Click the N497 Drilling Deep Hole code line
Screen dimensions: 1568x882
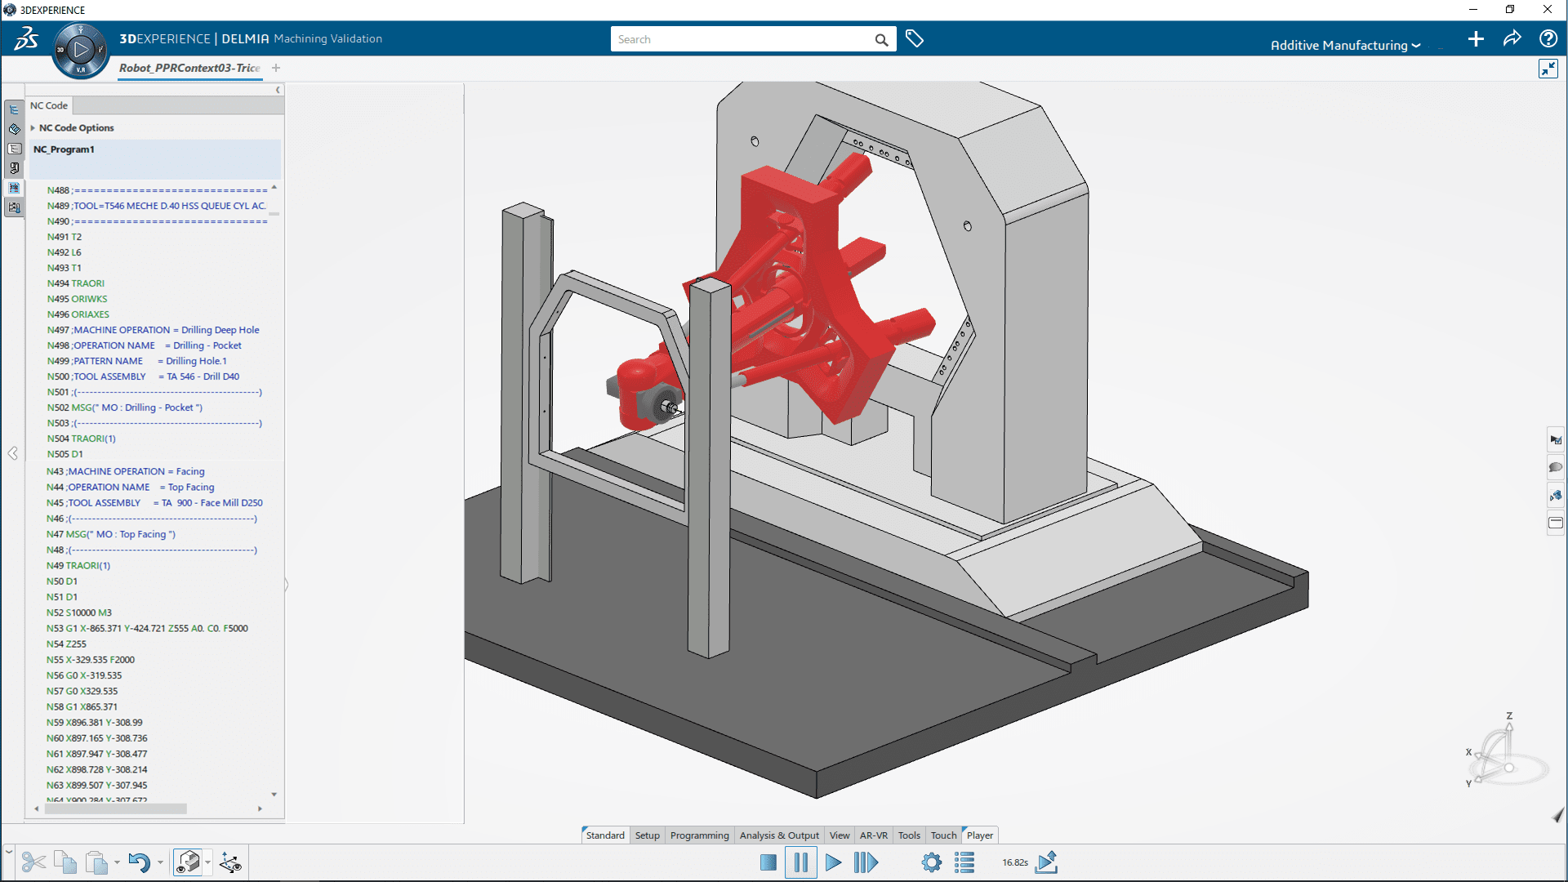click(x=153, y=330)
